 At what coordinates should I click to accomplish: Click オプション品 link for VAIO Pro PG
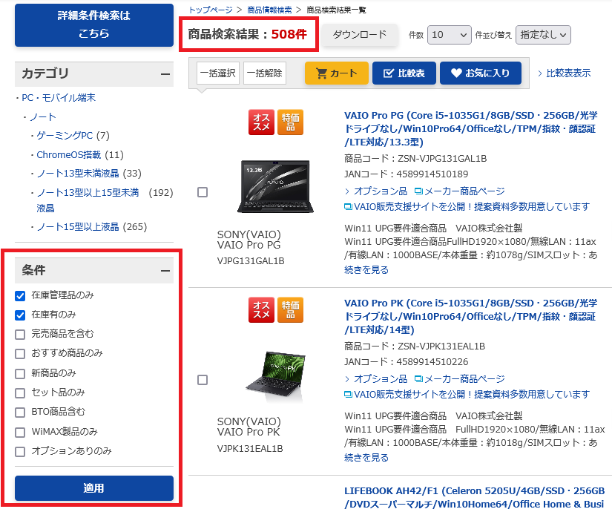coord(380,191)
